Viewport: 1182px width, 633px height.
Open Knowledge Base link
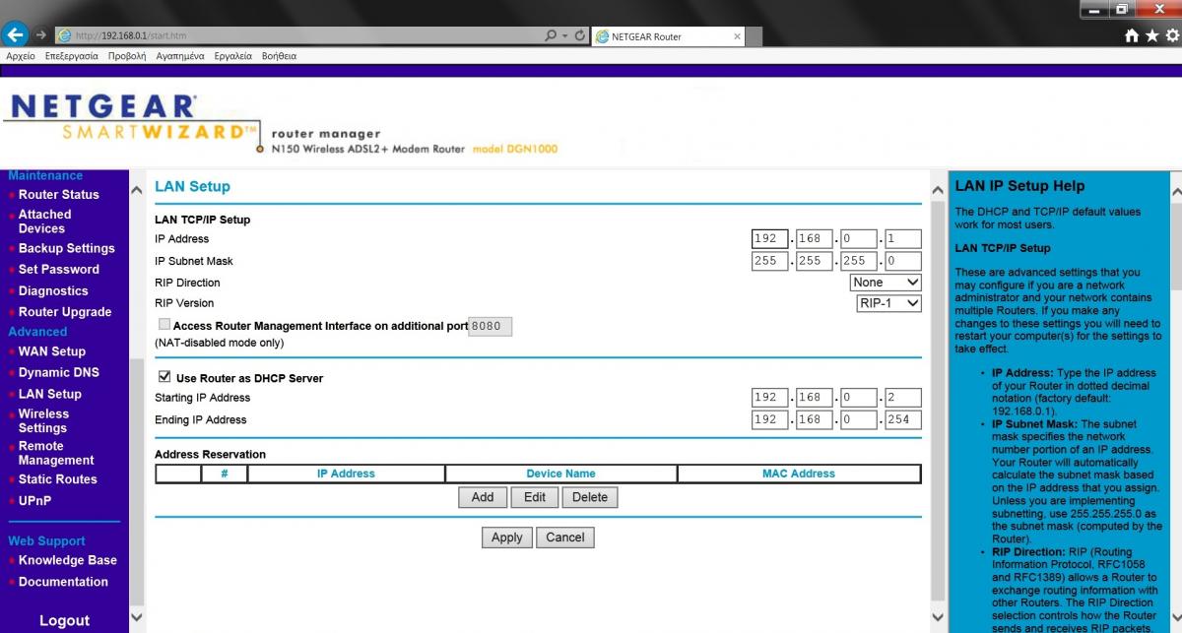[x=68, y=561]
